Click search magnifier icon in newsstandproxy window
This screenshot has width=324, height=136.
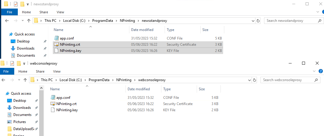320,21
